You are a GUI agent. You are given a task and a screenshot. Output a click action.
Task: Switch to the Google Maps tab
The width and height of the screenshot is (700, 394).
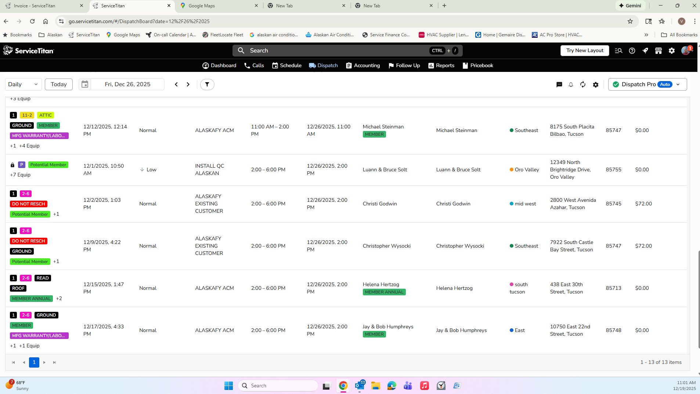(219, 6)
